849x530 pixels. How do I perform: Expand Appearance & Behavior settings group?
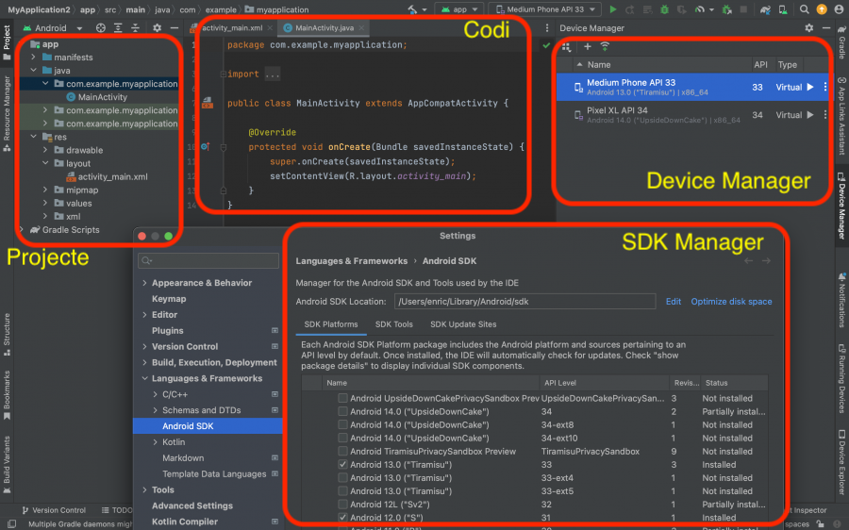tap(144, 283)
